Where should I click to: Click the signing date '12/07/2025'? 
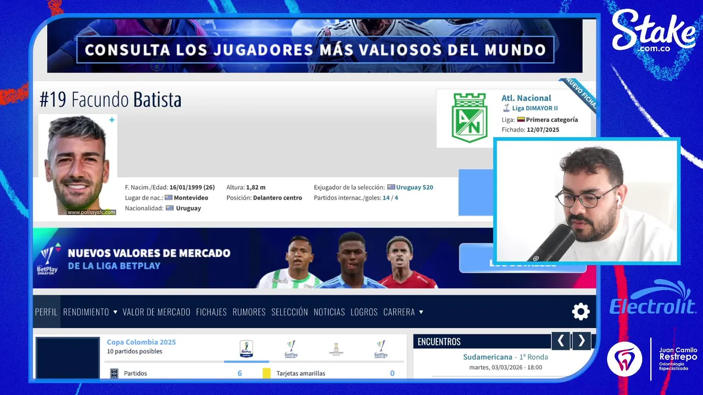pos(543,130)
